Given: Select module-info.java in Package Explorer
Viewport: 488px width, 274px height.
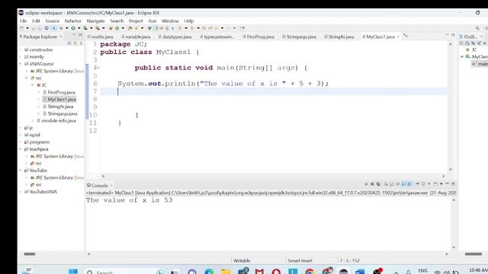Looking at the screenshot, I should 59,120.
